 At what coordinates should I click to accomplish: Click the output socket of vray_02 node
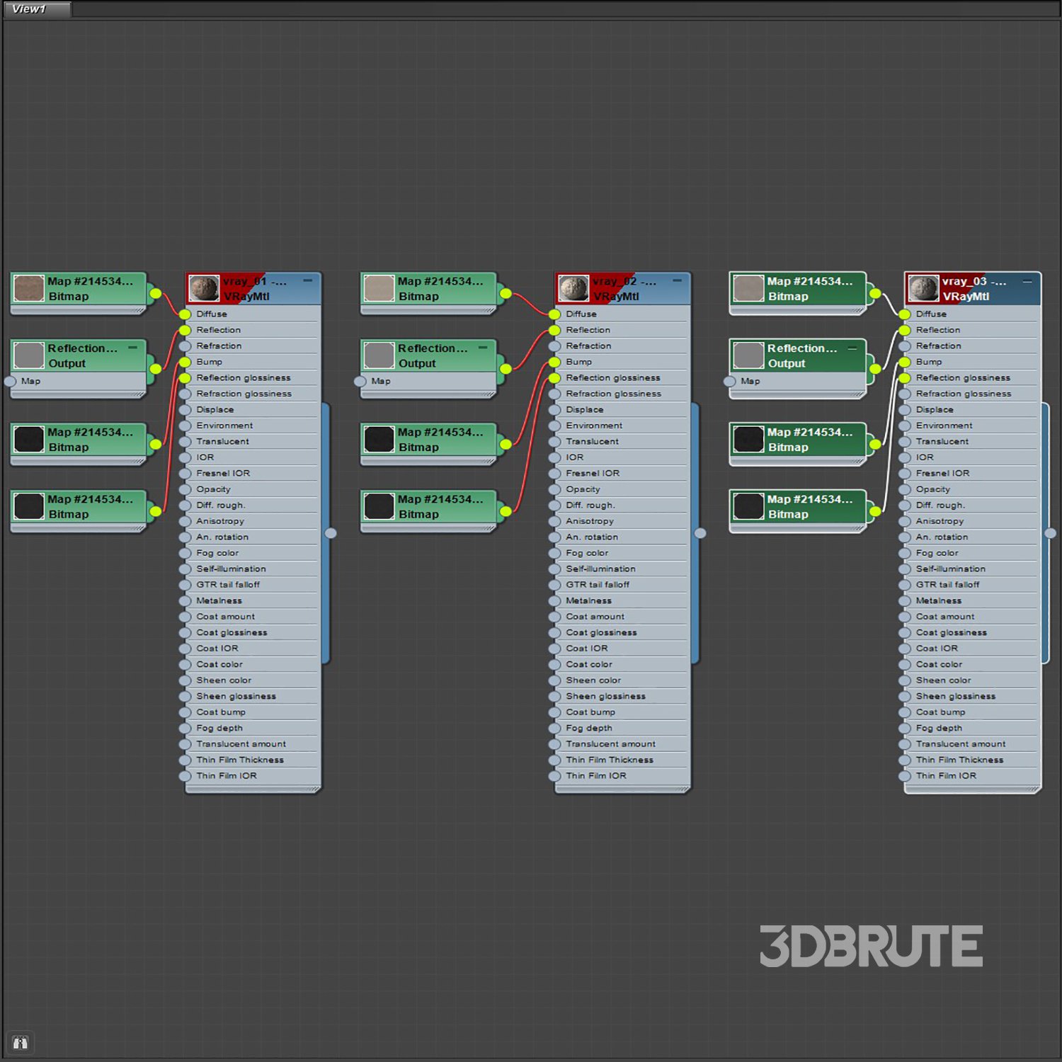[x=700, y=533]
